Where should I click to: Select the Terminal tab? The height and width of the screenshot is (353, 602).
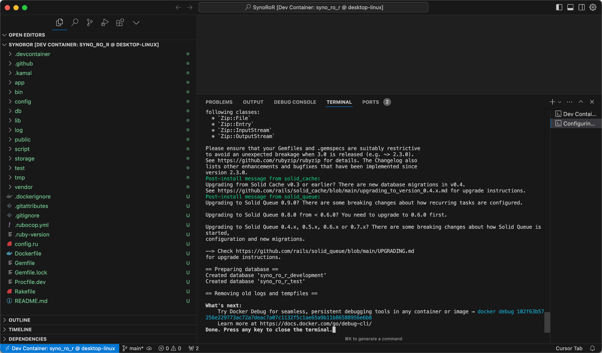point(339,102)
